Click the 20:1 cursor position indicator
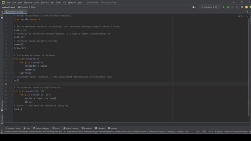251x141 pixels. (x=198, y=132)
